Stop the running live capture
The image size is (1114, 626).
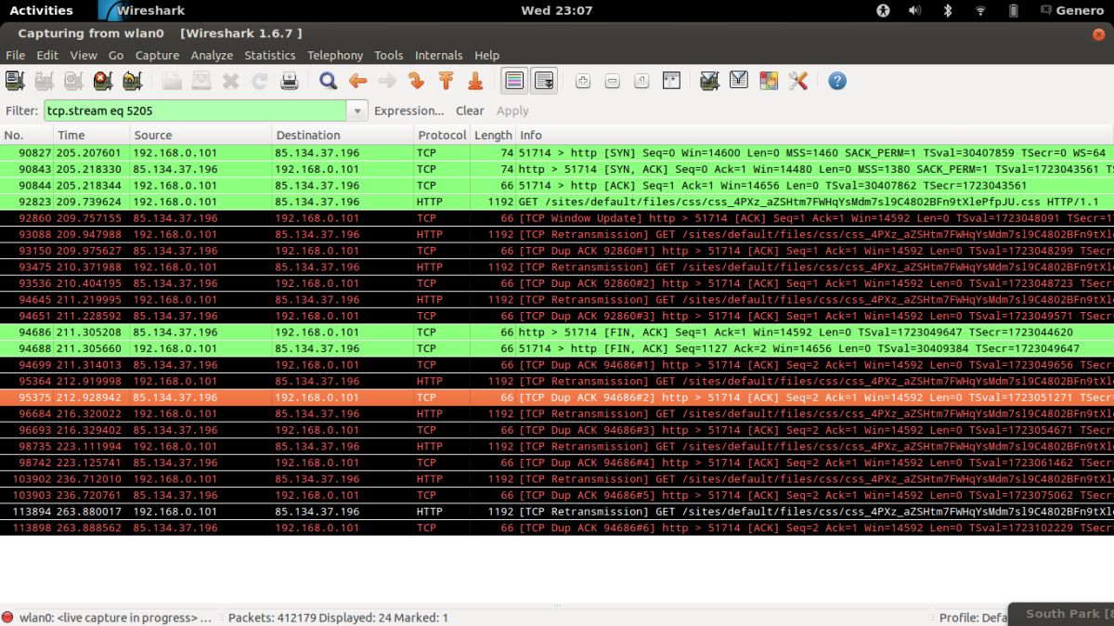coord(103,81)
